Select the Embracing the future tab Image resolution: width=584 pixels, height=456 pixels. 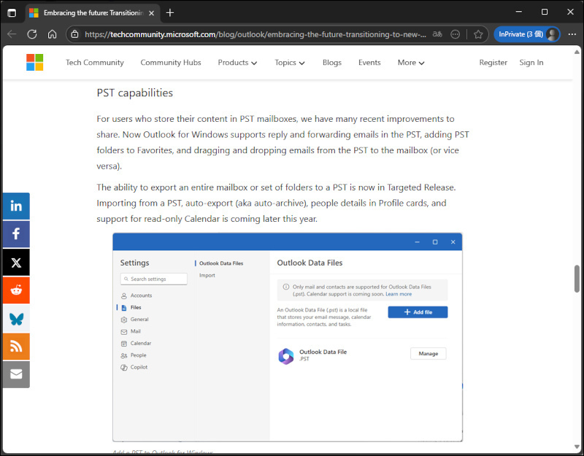93,13
